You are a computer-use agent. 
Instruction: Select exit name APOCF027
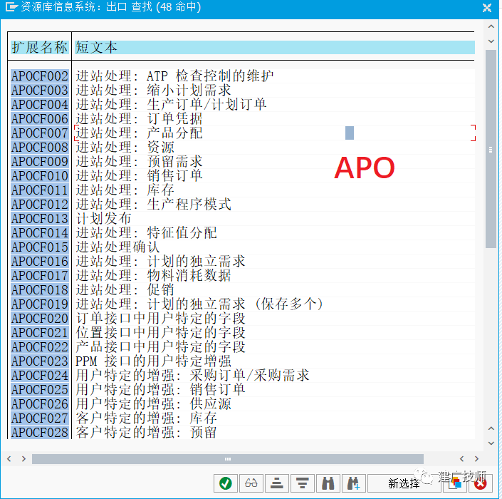point(40,418)
